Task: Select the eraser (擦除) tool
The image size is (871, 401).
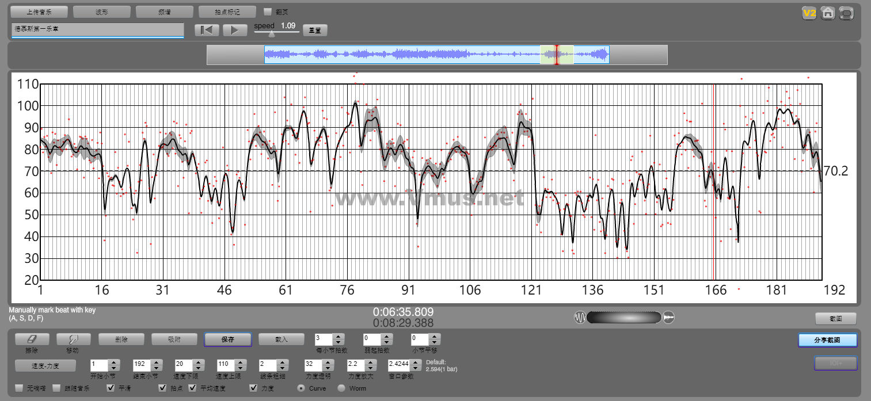Action: tap(31, 339)
